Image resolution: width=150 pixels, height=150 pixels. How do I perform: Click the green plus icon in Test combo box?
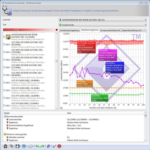tap(60, 25)
